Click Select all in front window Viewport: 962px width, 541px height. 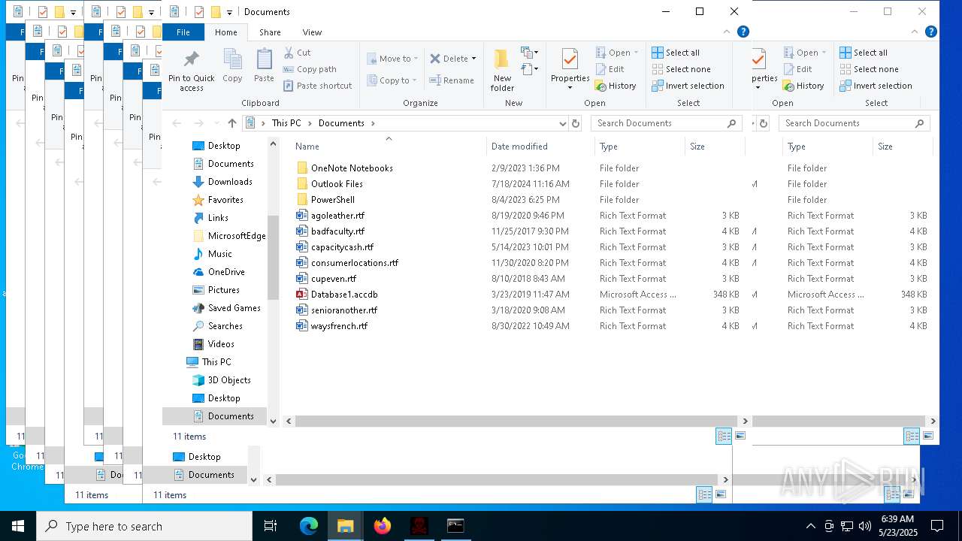[x=676, y=53]
